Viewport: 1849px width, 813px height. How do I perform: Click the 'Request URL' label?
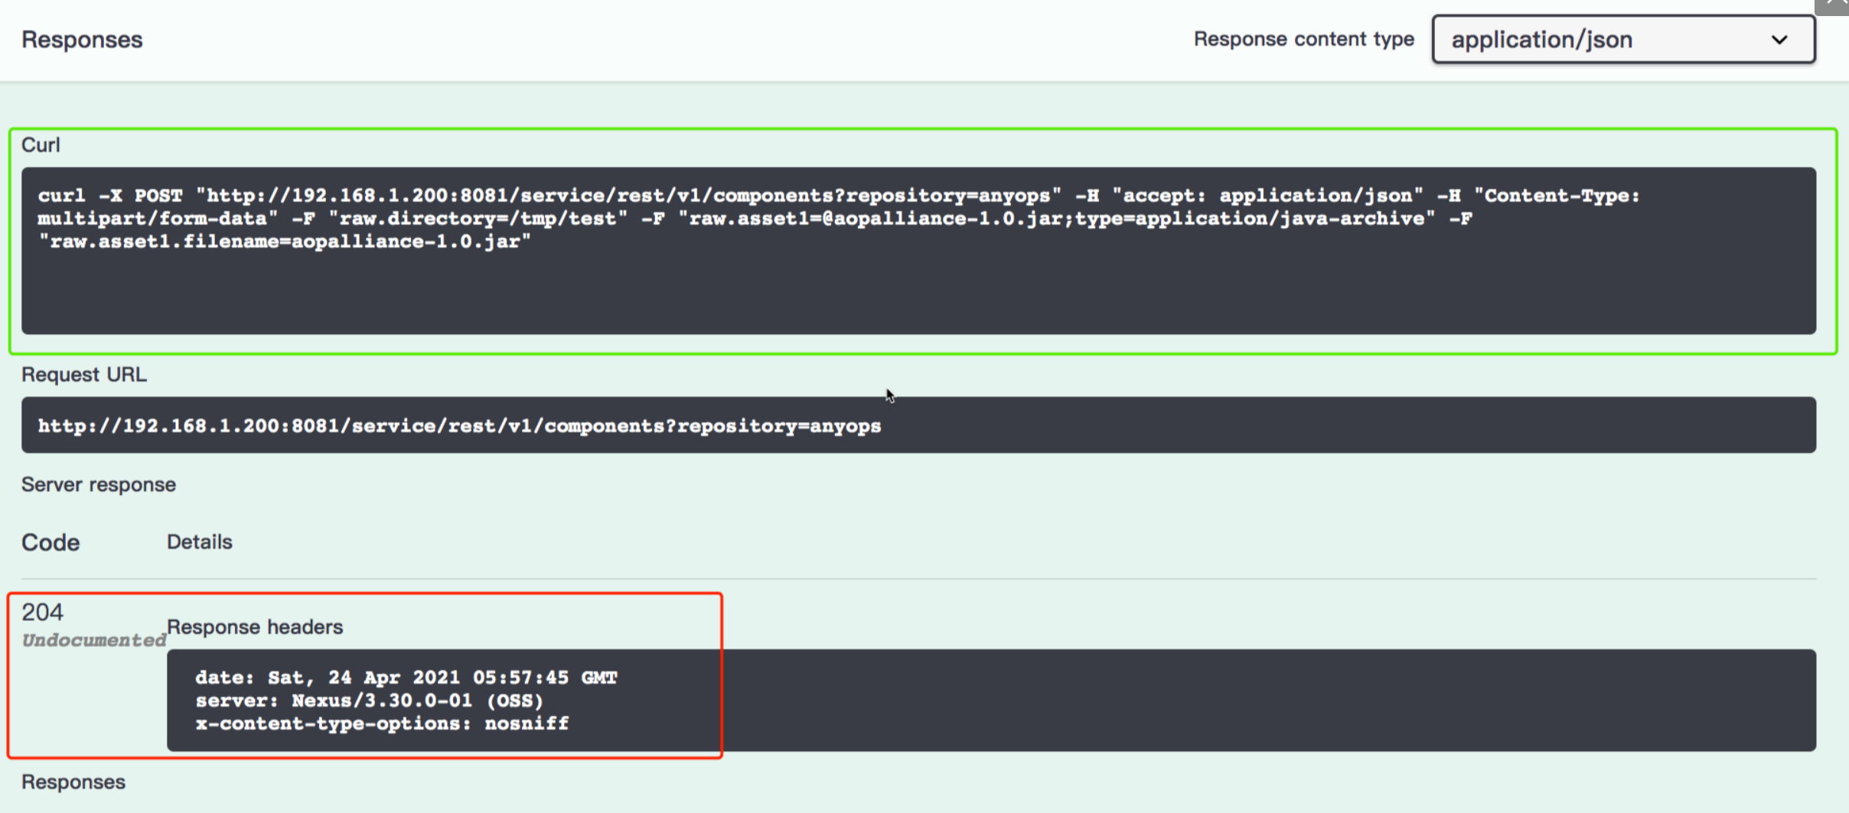[x=84, y=375]
